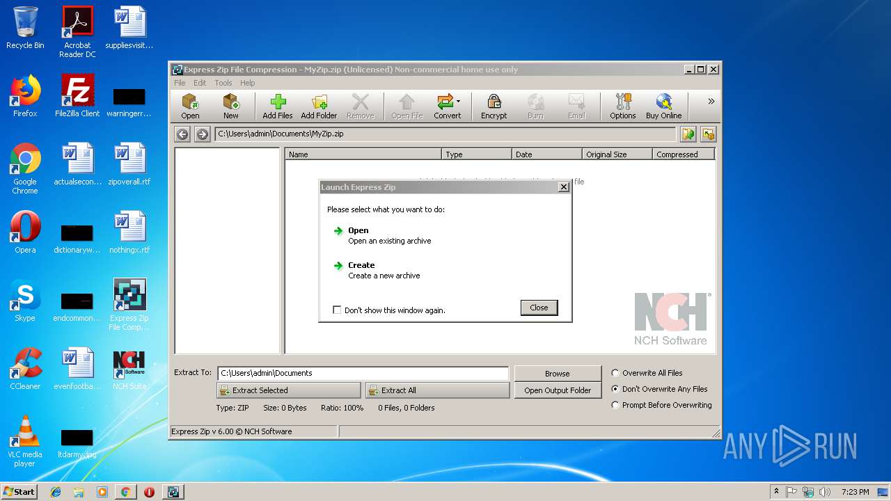Sort by the Type column header

(477, 154)
